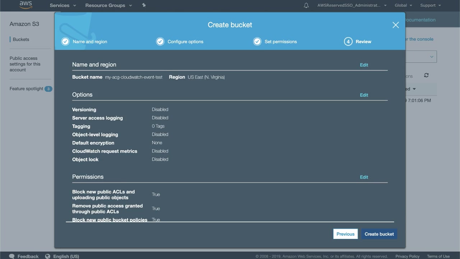Open the notifications bell
Screen dimensions: 460x259
pyautogui.click(x=306, y=5)
